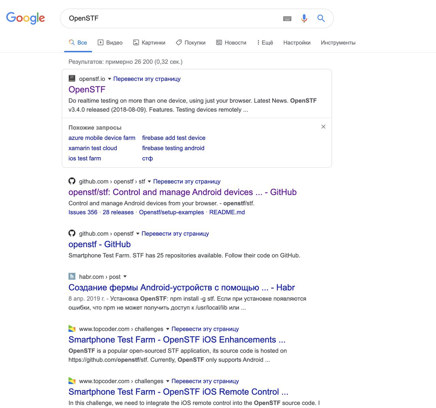Select the Все tab

coord(78,43)
